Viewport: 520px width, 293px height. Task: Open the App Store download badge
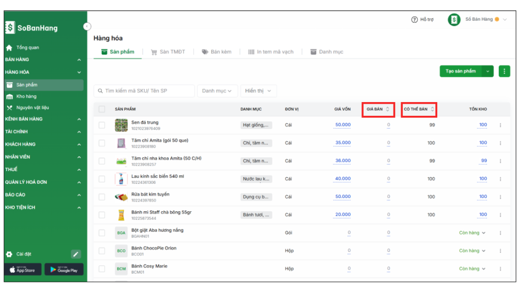(x=23, y=269)
